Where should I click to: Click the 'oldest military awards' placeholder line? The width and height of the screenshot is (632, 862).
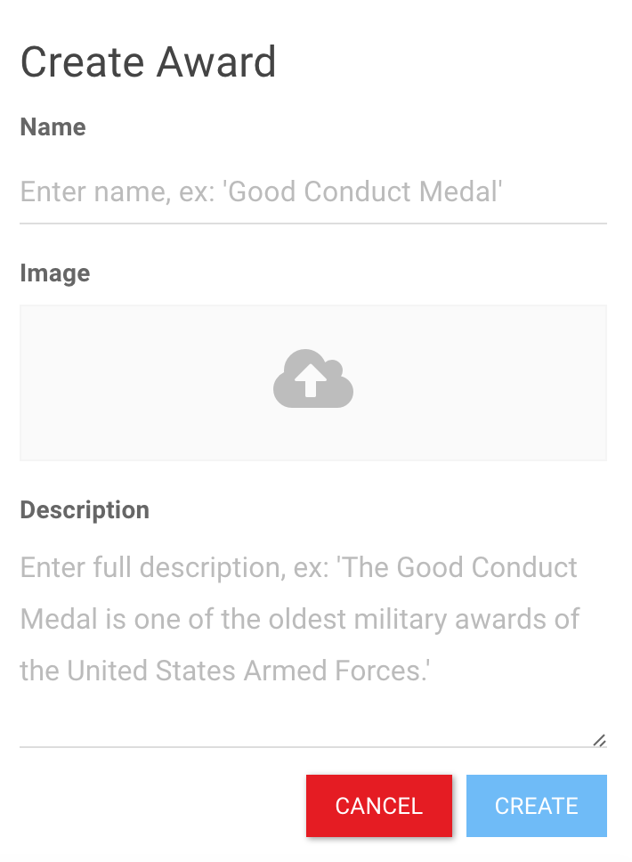[x=300, y=618]
